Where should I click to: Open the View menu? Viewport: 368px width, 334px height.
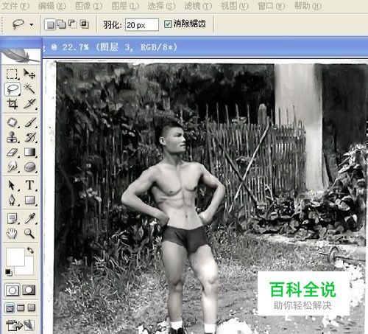pos(235,6)
